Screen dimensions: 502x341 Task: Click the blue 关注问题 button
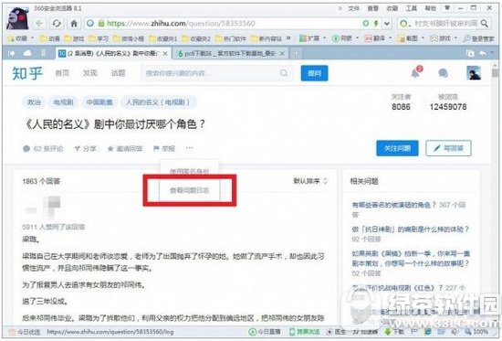click(x=397, y=148)
